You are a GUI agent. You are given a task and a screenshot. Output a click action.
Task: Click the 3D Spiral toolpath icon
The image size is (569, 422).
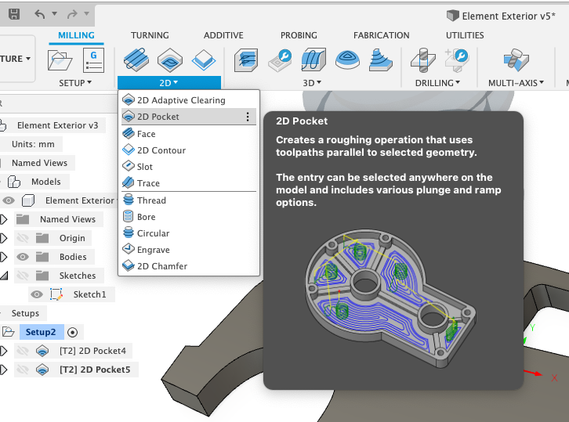(x=347, y=60)
